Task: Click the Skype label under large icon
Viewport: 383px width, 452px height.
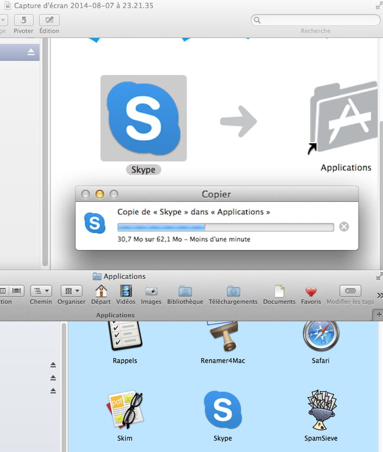Action: 143,169
